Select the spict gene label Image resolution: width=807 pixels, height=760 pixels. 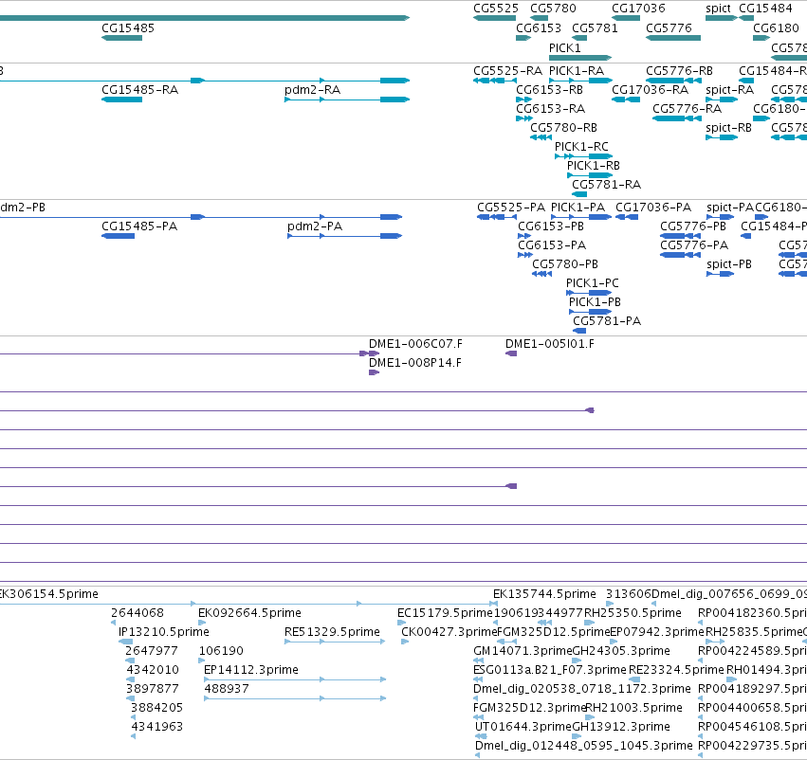pyautogui.click(x=718, y=9)
